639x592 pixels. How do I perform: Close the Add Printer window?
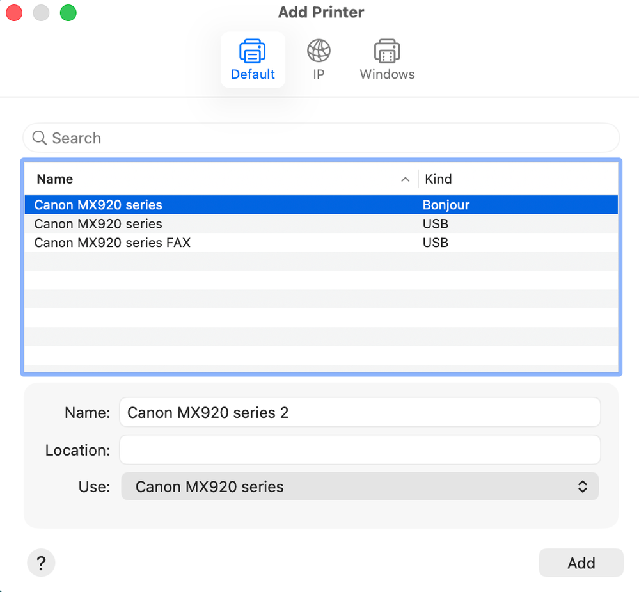click(14, 13)
